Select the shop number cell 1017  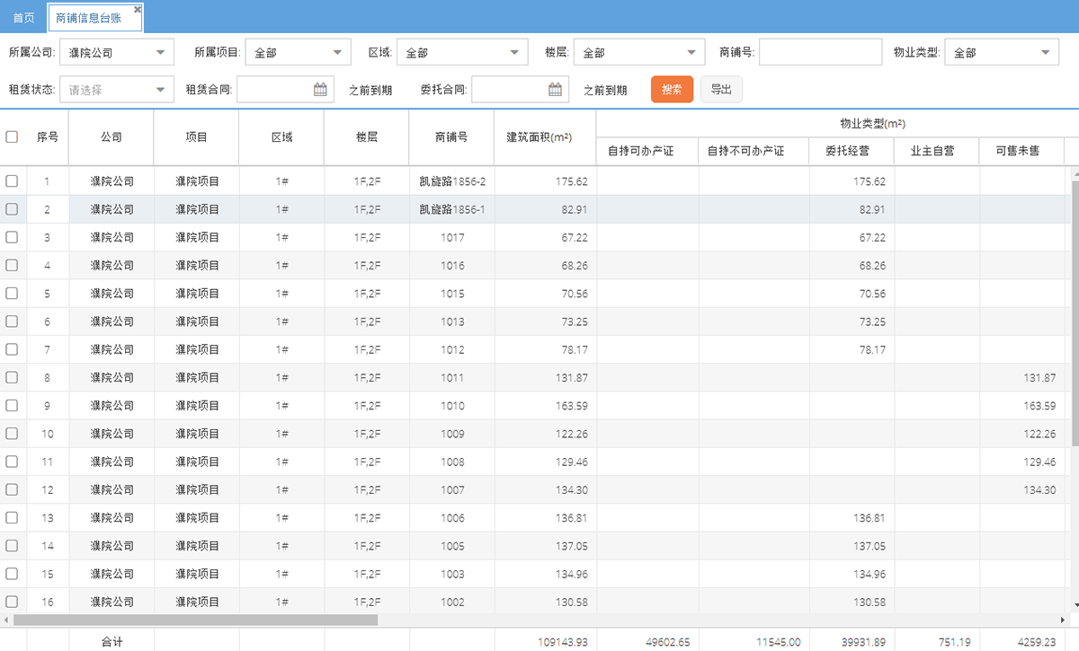[x=452, y=237]
